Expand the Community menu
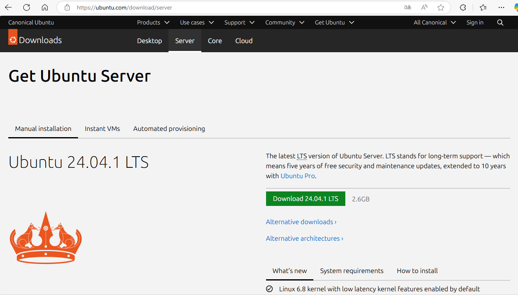The height and width of the screenshot is (295, 518). pos(285,22)
